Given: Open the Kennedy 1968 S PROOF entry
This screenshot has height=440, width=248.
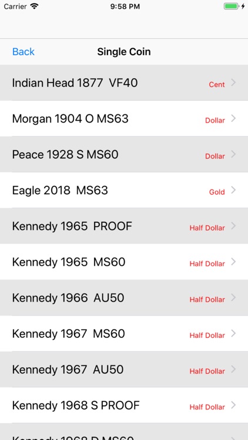Looking at the screenshot, I should 124,405.
